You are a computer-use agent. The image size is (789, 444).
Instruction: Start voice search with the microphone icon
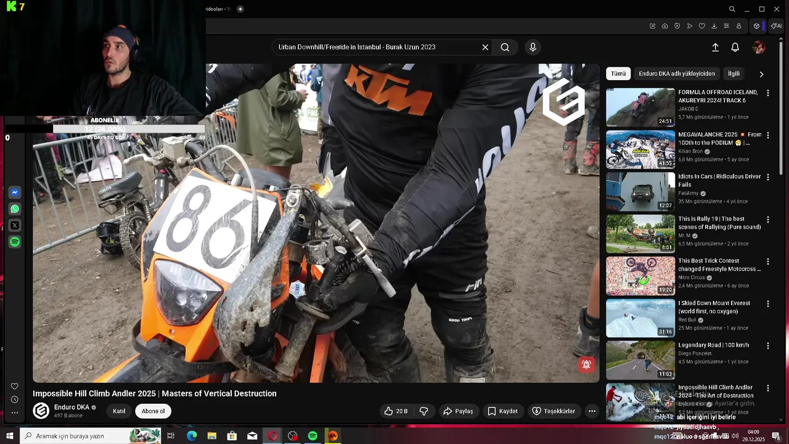click(533, 47)
